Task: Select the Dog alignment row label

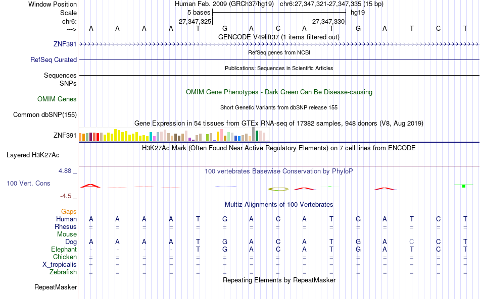Action: pyautogui.click(x=71, y=242)
